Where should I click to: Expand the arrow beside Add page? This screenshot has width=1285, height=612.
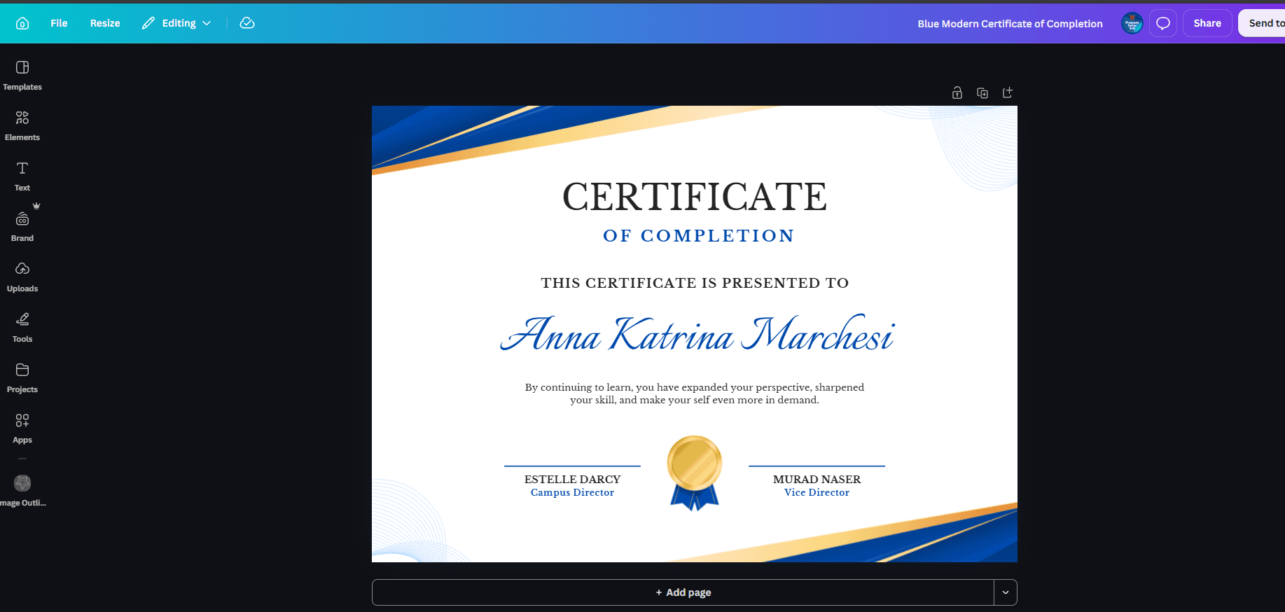(1006, 592)
